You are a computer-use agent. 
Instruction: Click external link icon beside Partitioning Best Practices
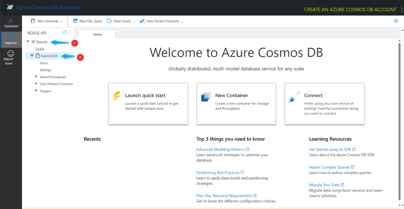242,173
